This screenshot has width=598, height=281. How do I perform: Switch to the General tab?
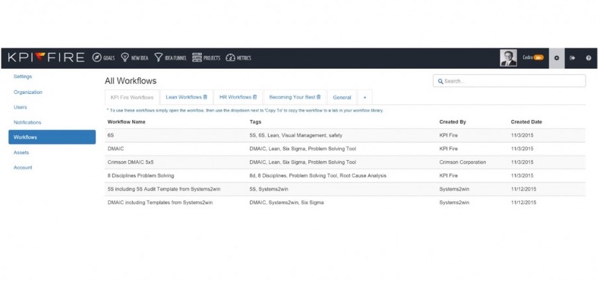coord(342,98)
